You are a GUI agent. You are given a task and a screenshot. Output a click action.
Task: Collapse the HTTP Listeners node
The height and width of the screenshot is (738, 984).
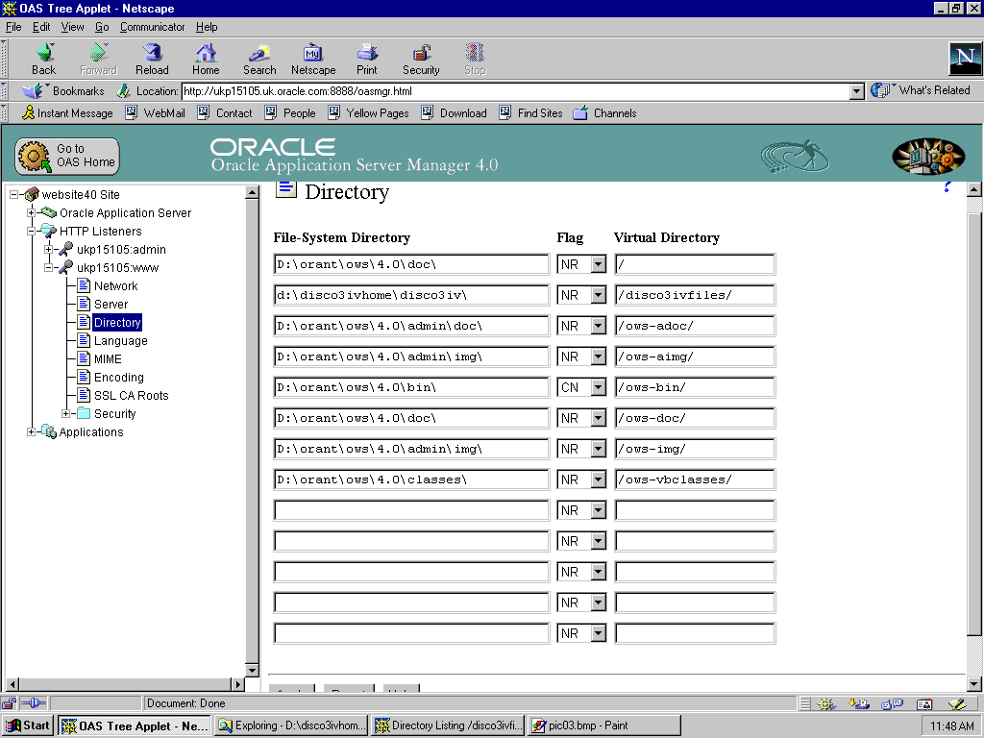tap(31, 231)
